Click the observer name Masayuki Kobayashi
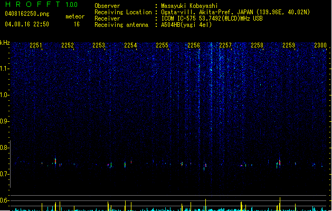This screenshot has height=211, width=332. coord(189,6)
